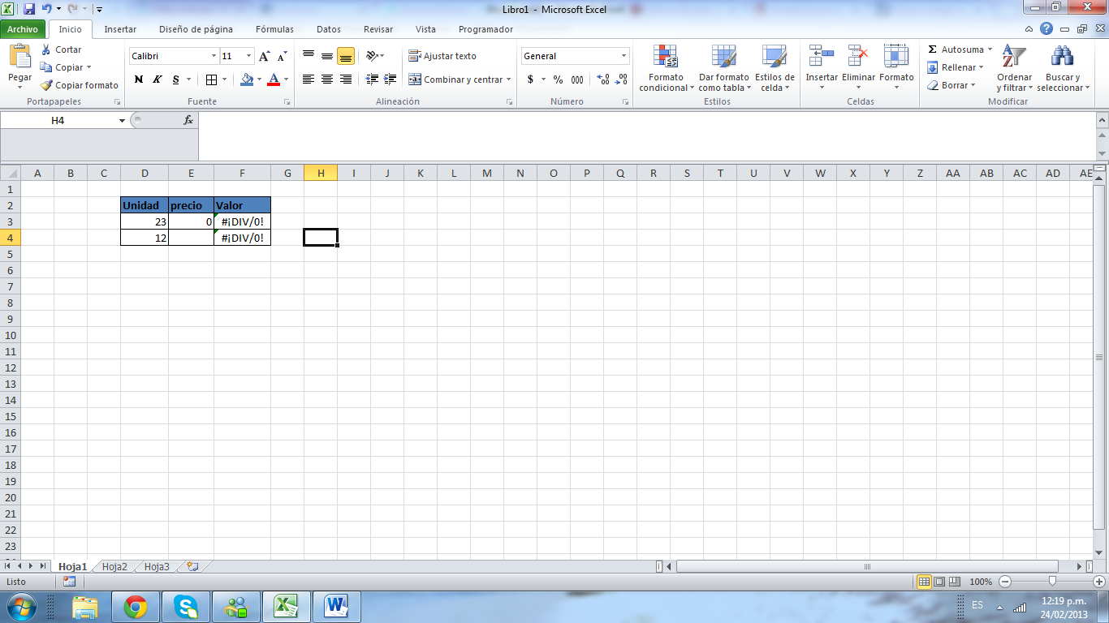Expand the General number format dropdown
Viewport: 1109px width, 623px height.
[x=624, y=56]
